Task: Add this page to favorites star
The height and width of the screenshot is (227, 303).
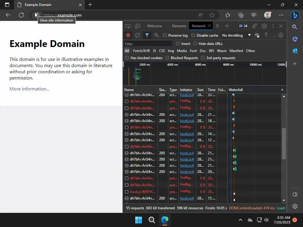Action: pos(212,15)
